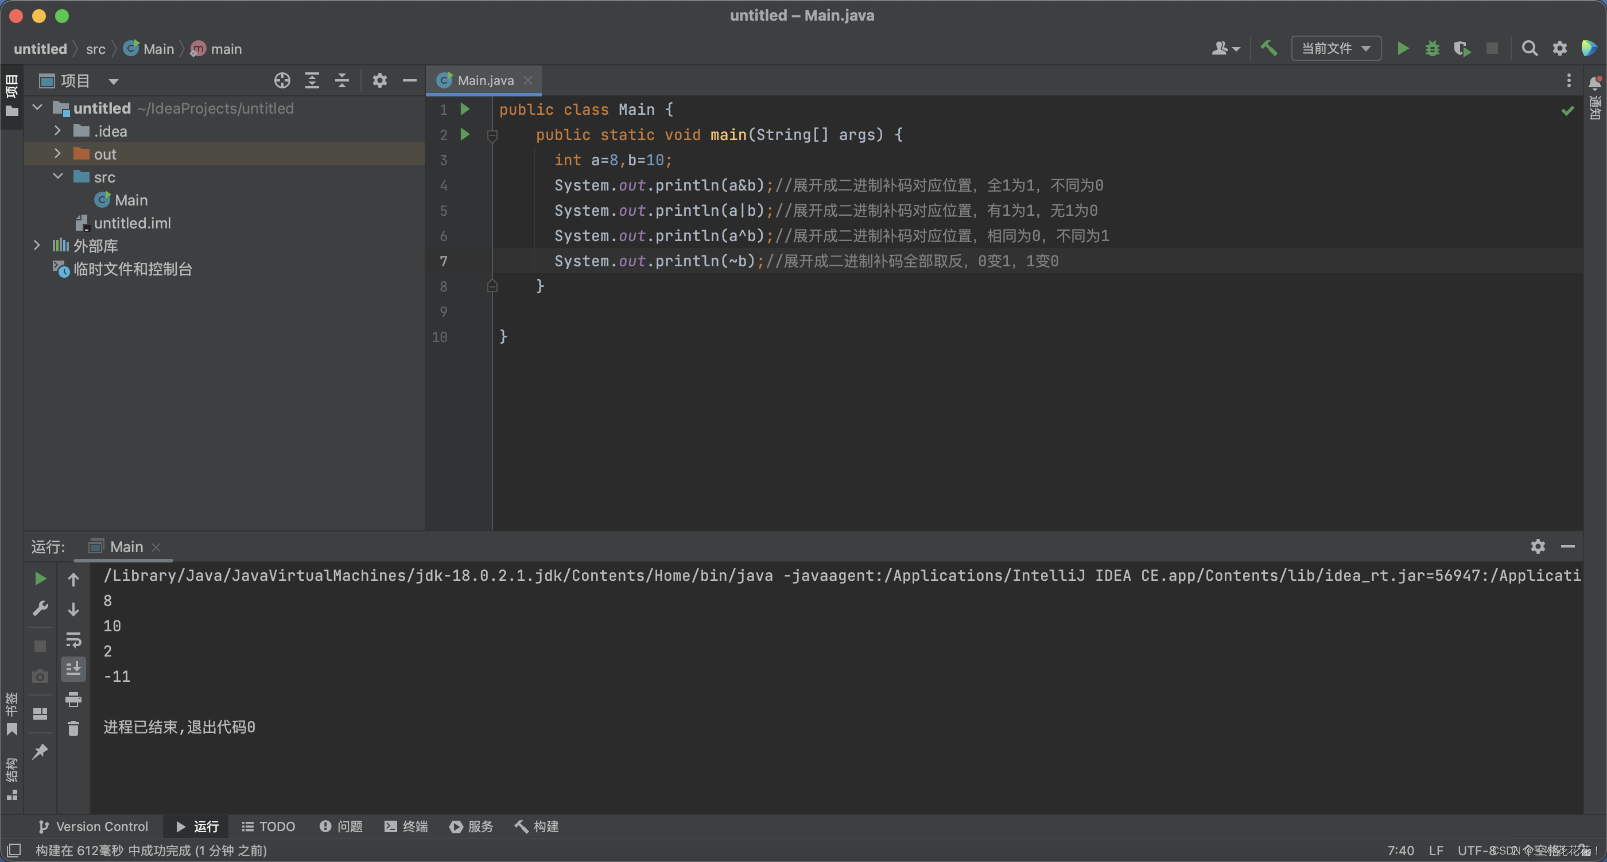
Task: Run with coverage via the shield icon
Action: (1462, 48)
